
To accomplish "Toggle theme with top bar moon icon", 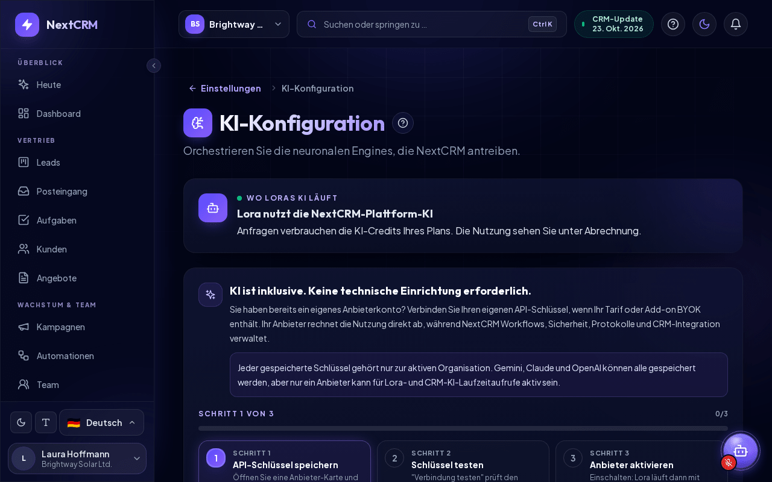I will point(704,24).
